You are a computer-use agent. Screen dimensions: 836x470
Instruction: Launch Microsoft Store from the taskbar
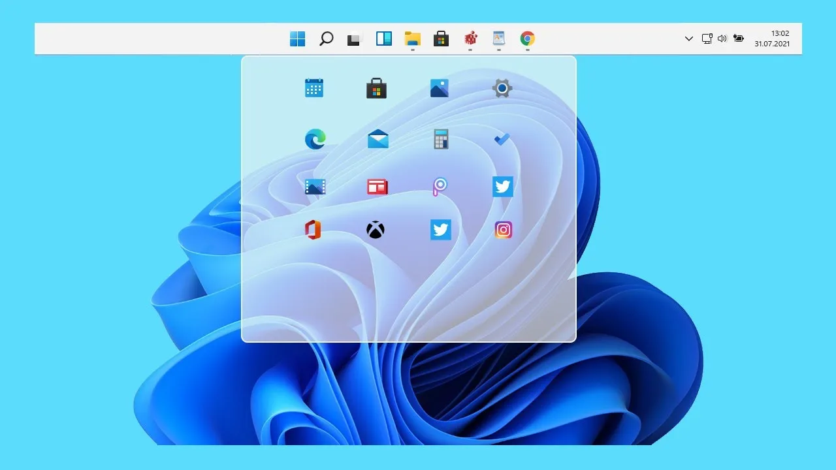point(441,39)
